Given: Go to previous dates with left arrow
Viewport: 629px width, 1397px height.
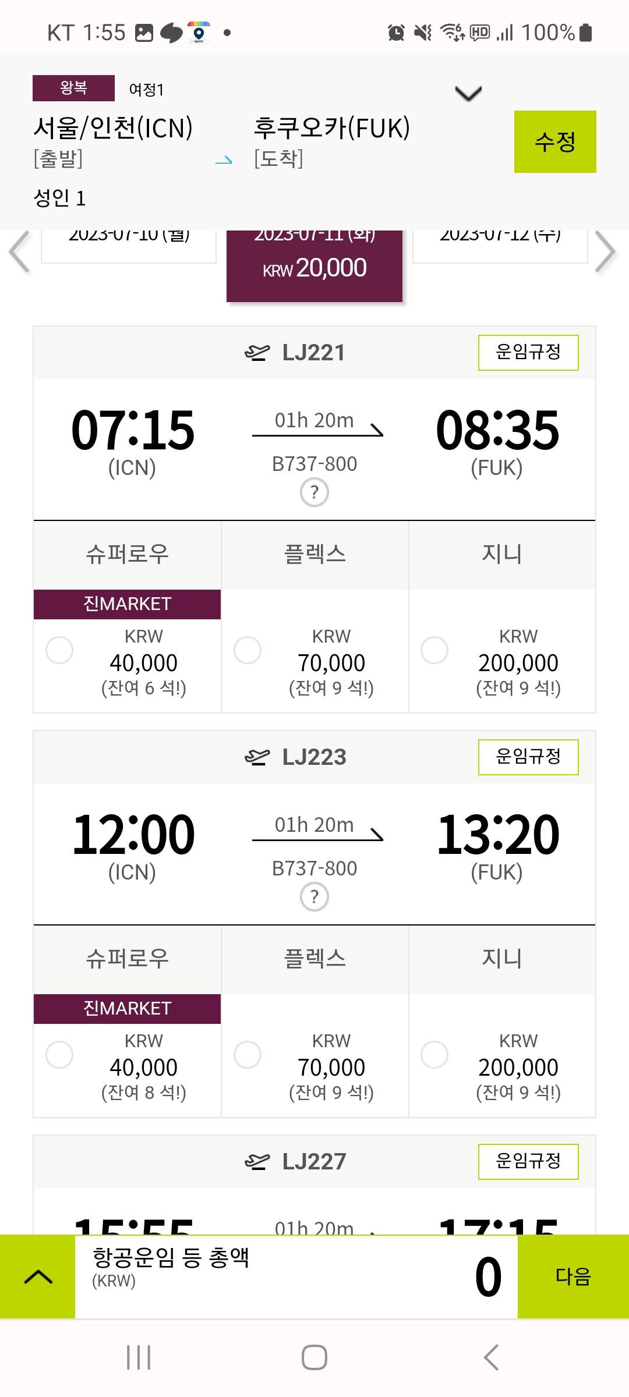Looking at the screenshot, I should pos(20,252).
